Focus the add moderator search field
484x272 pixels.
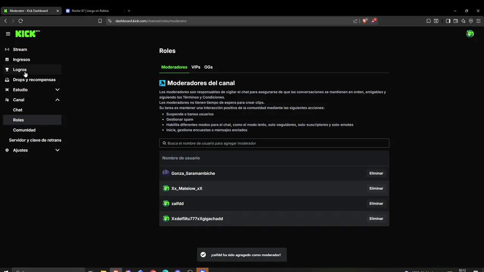[274, 143]
